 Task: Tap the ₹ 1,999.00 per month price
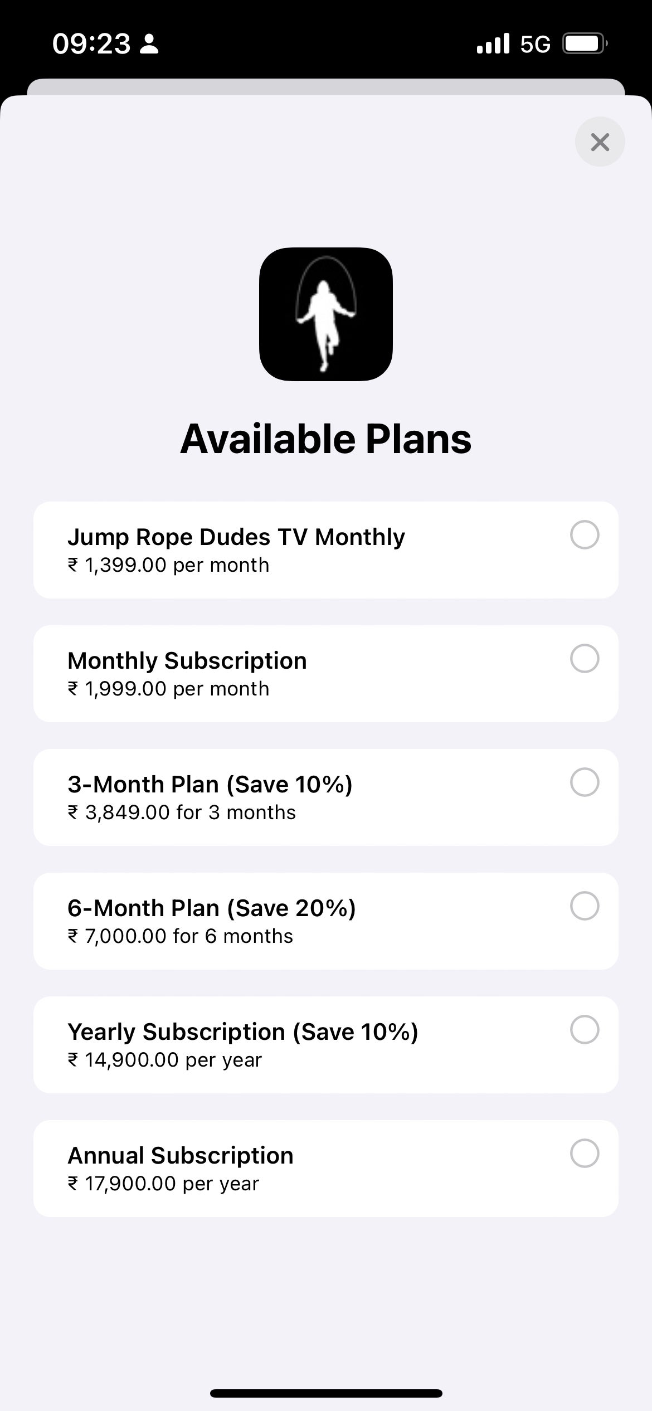point(168,689)
